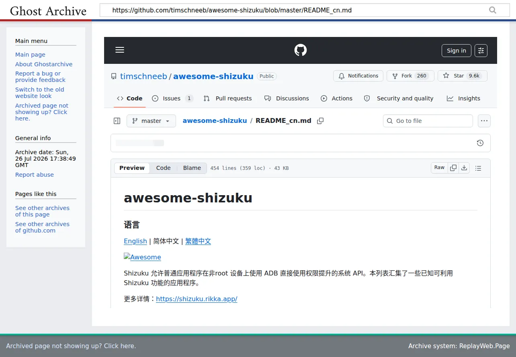Click the Go to file search field
516x357 pixels.
point(428,121)
